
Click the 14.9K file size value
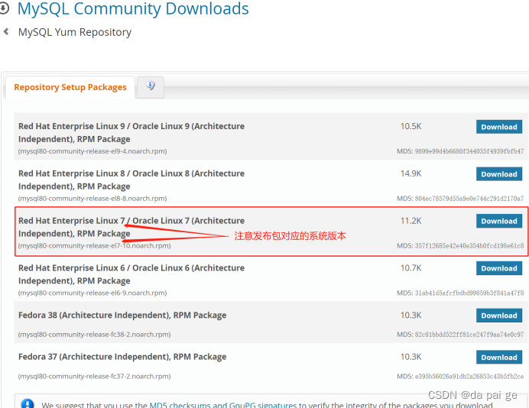(411, 173)
